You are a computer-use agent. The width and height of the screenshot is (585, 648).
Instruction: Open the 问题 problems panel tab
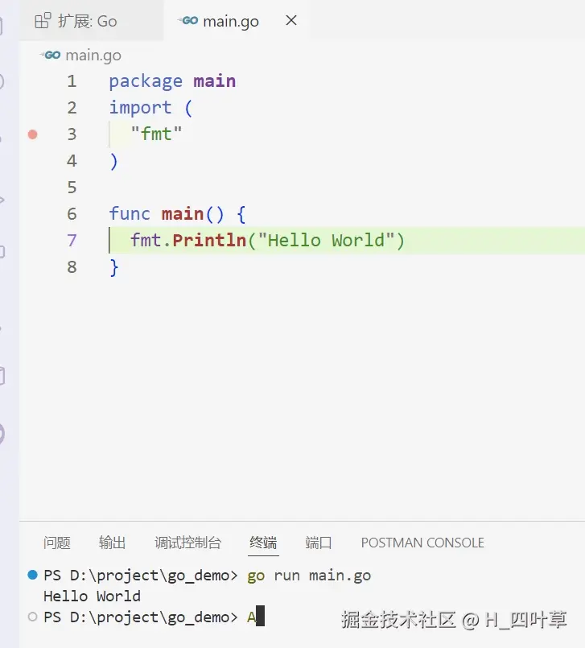[56, 543]
